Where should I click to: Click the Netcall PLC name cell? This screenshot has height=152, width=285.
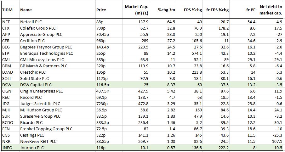(x=31, y=22)
